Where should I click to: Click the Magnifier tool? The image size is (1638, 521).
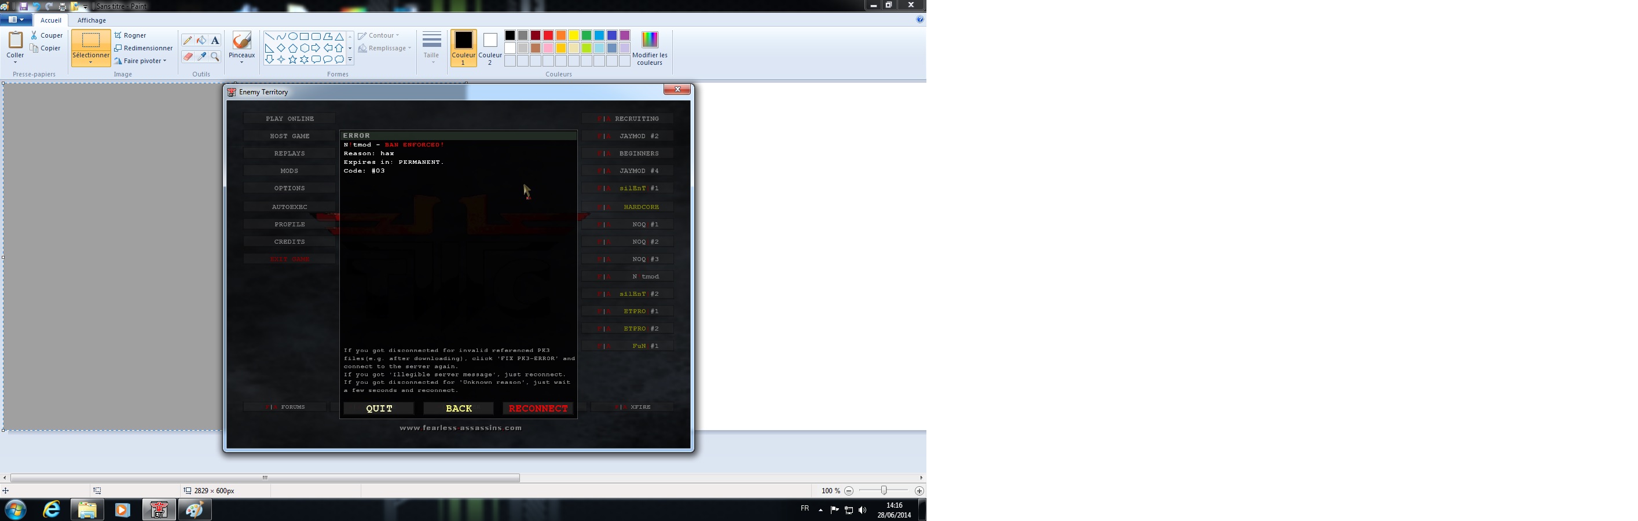point(215,57)
